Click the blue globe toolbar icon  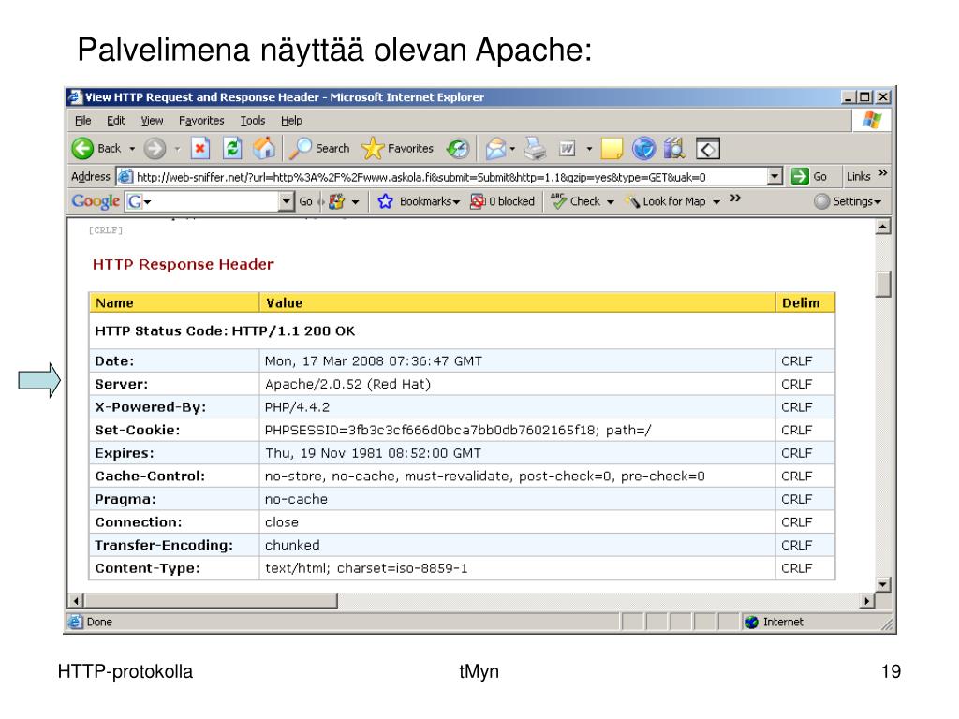click(643, 149)
